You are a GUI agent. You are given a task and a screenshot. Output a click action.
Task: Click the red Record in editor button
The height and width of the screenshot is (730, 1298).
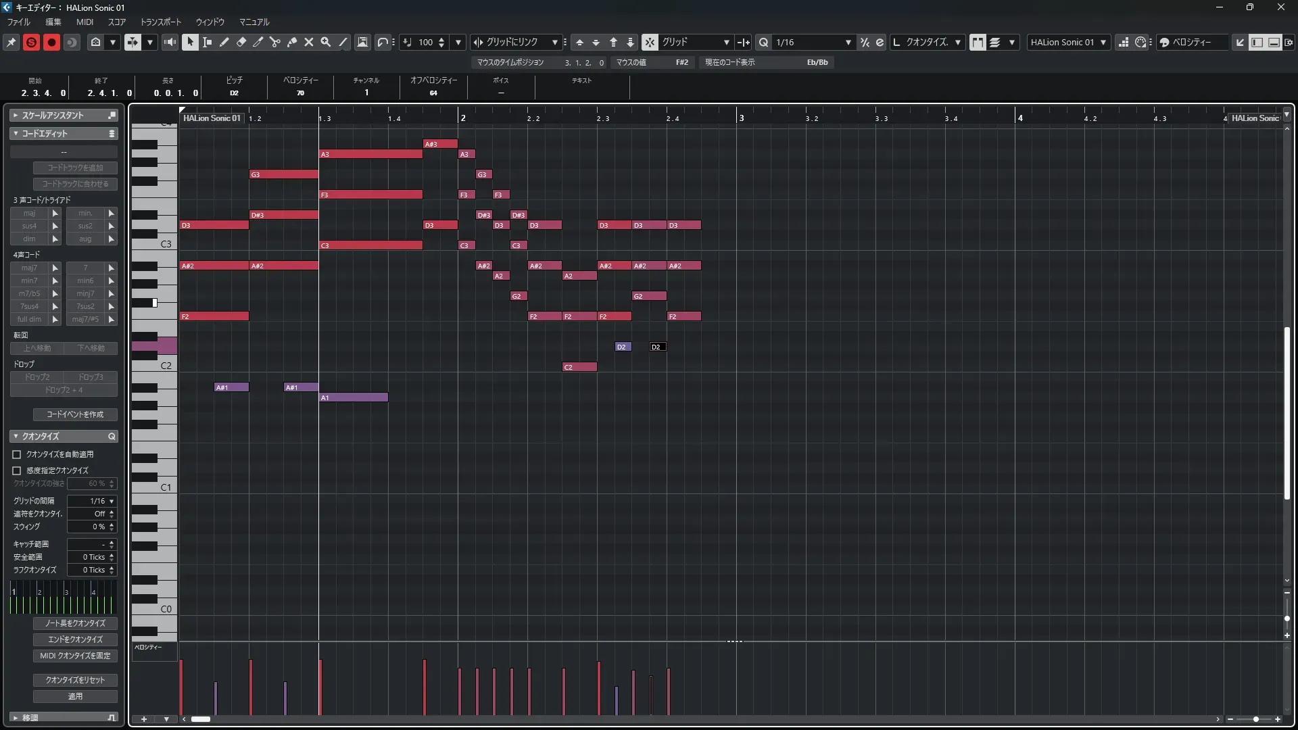click(51, 42)
